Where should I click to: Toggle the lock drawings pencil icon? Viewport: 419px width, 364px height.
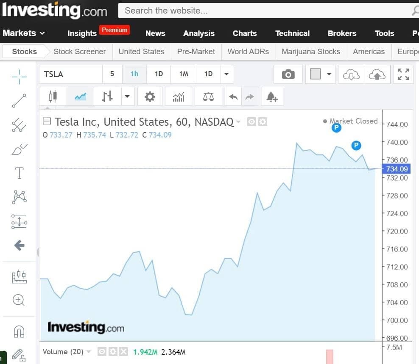coord(19,356)
